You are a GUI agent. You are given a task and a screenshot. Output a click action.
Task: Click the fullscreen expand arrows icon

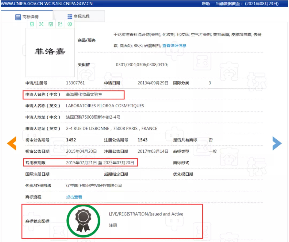[x=41, y=24]
